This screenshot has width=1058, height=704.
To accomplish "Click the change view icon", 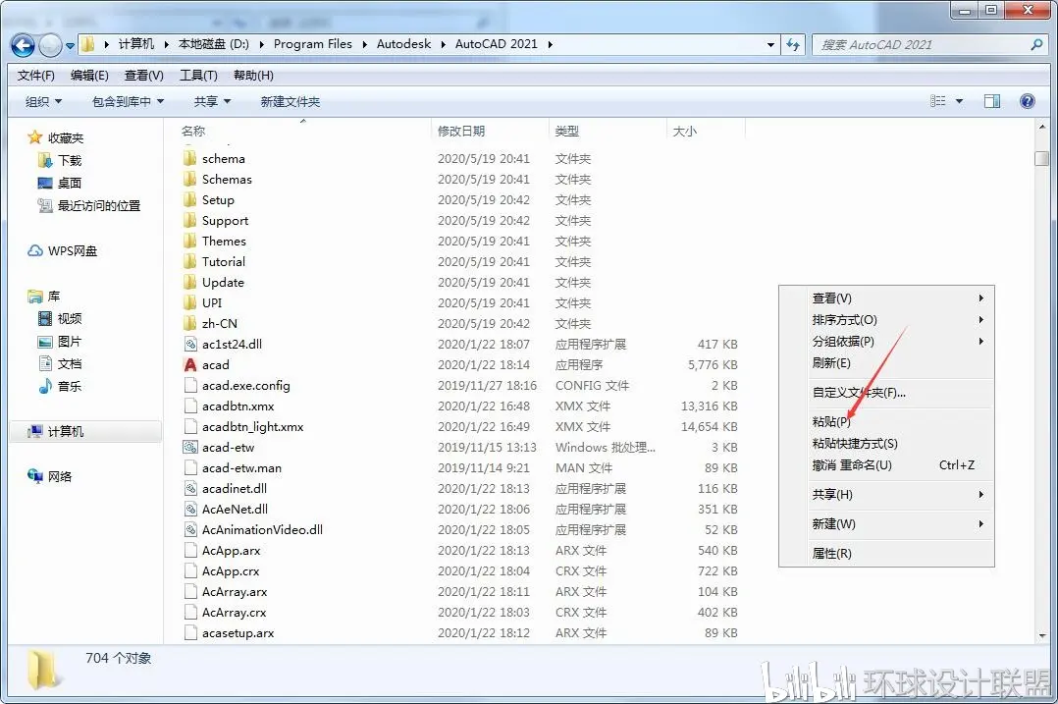I will tap(938, 101).
